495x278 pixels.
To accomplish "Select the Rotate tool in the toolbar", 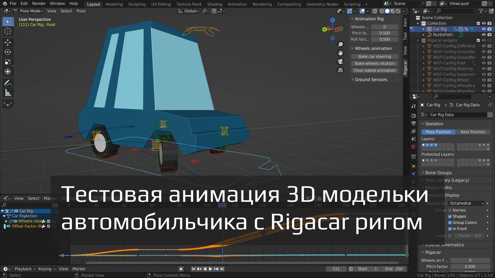I will (8, 52).
